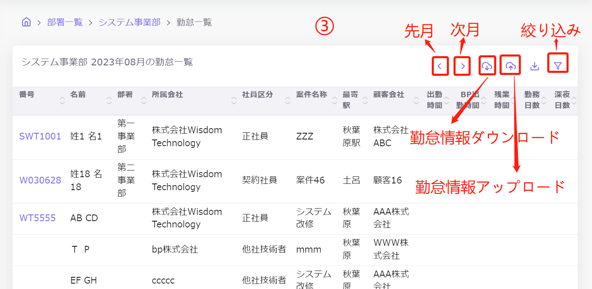
Task: Sort by 社員区分 column arrows
Action: pos(287,101)
